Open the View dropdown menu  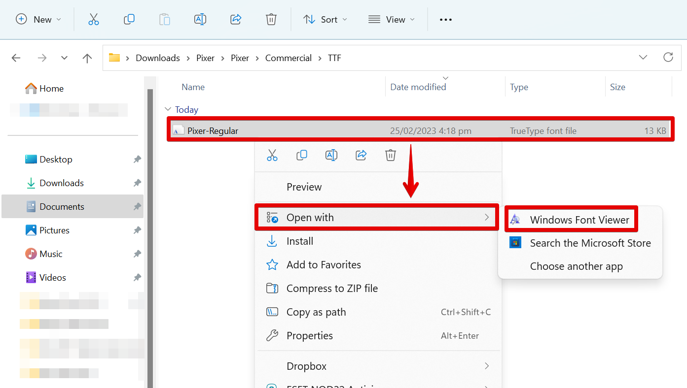pos(391,20)
